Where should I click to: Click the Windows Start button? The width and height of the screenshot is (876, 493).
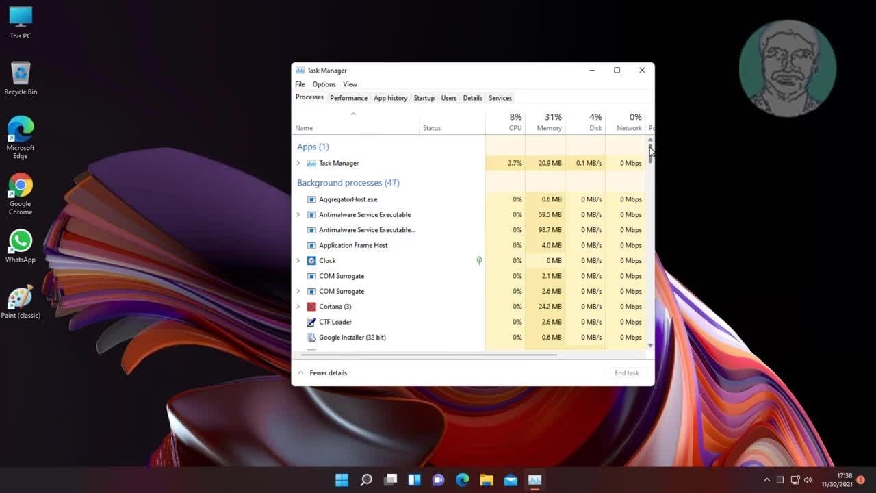[342, 480]
